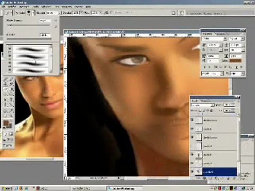Switch to Standard editing mode in toolbox
The height and width of the screenshot is (191, 255).
(5, 134)
